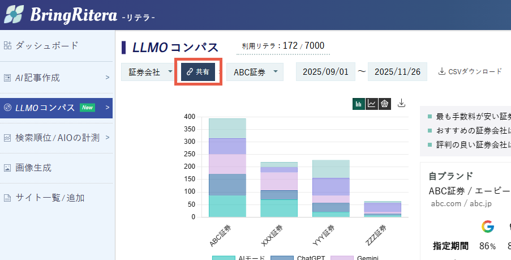Download the chart image
Screen dimensions: 511x260
pos(402,103)
